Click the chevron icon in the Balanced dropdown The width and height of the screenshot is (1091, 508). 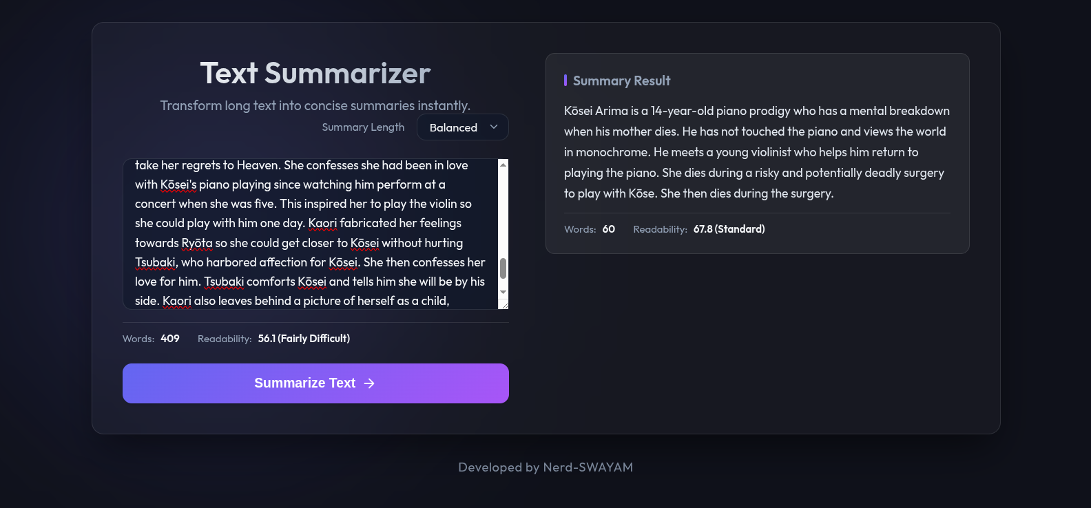(x=493, y=127)
